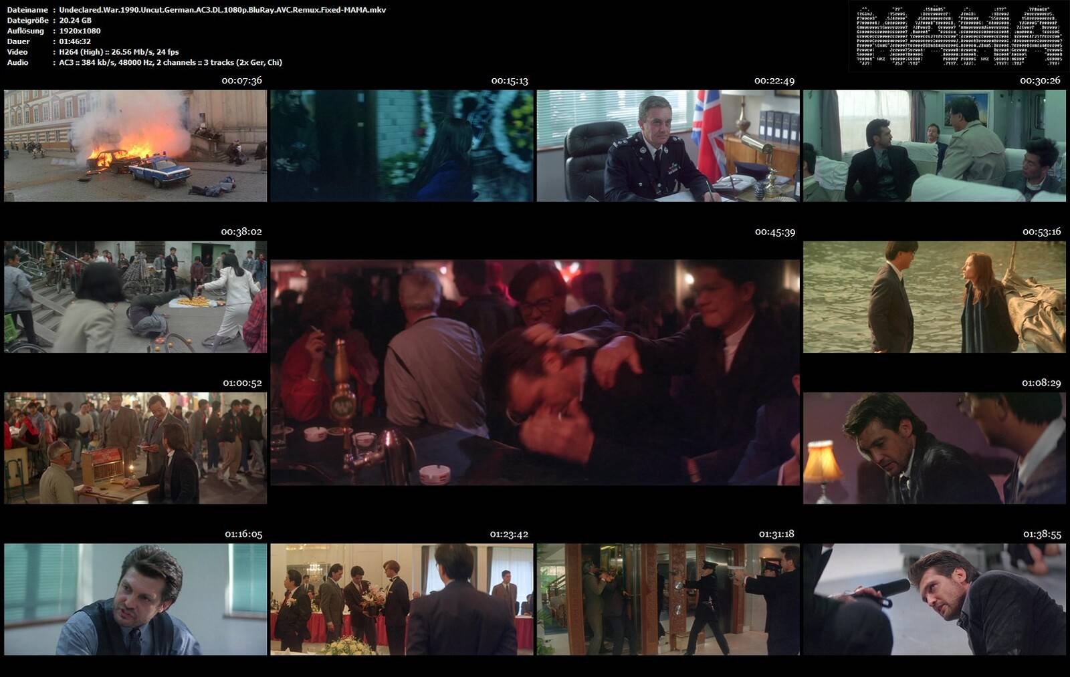
Task: Click the Dateiname label
Action: coord(27,10)
